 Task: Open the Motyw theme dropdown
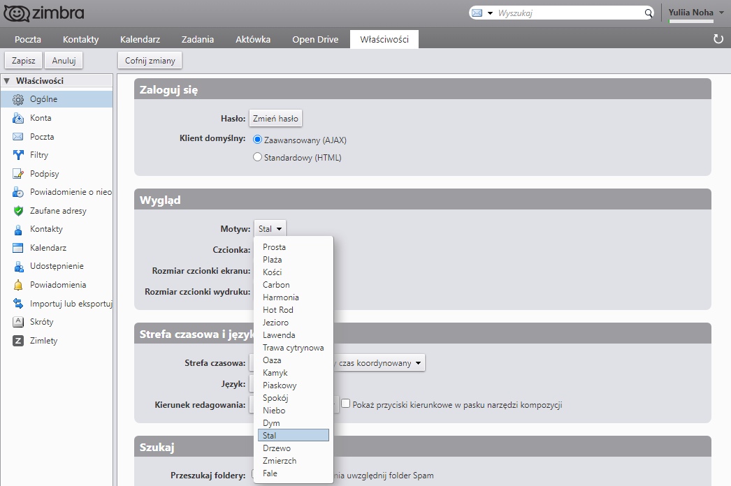[x=270, y=229]
